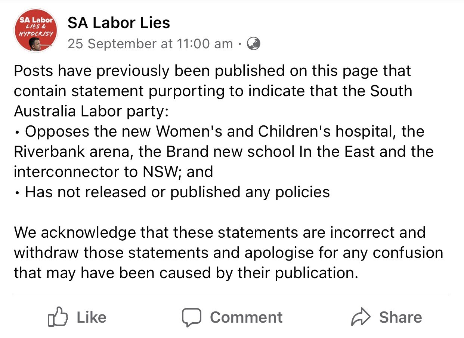Click the thumbs-up Like icon
This screenshot has height=338, width=464.
(x=58, y=317)
